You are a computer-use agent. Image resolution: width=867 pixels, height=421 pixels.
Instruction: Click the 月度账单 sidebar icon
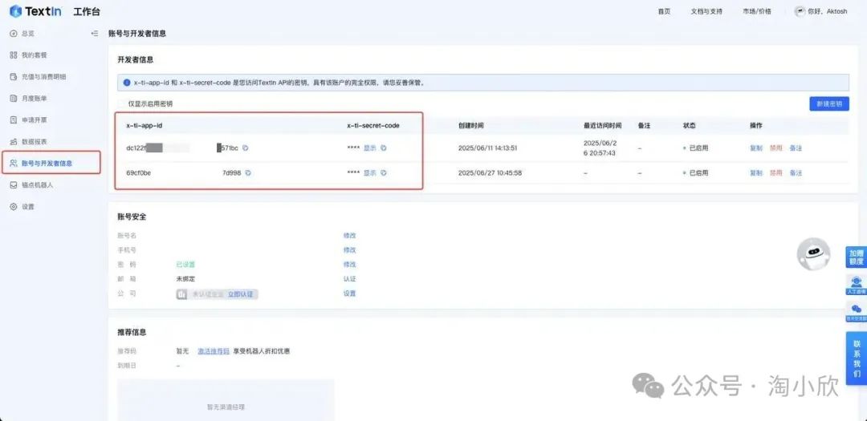[14, 99]
